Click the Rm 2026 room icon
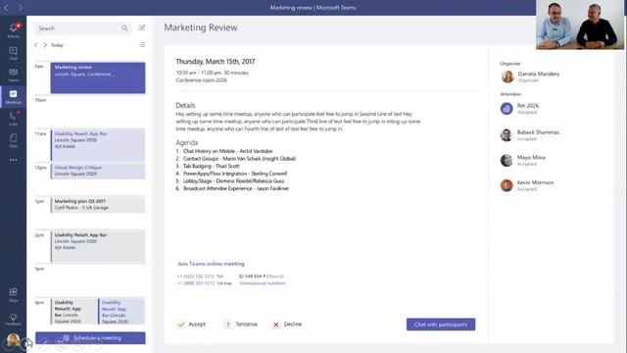 tap(506, 109)
